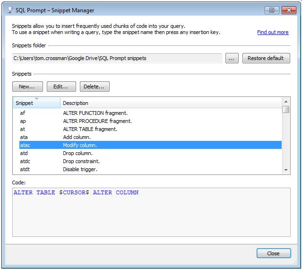Click the Close button at bottom
This screenshot has height=269, width=302.
[x=274, y=253]
